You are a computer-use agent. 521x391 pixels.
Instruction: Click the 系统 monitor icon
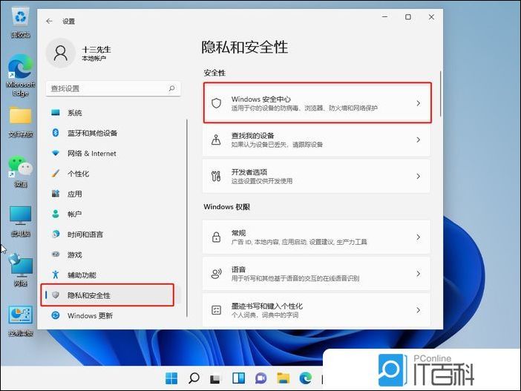coord(56,113)
